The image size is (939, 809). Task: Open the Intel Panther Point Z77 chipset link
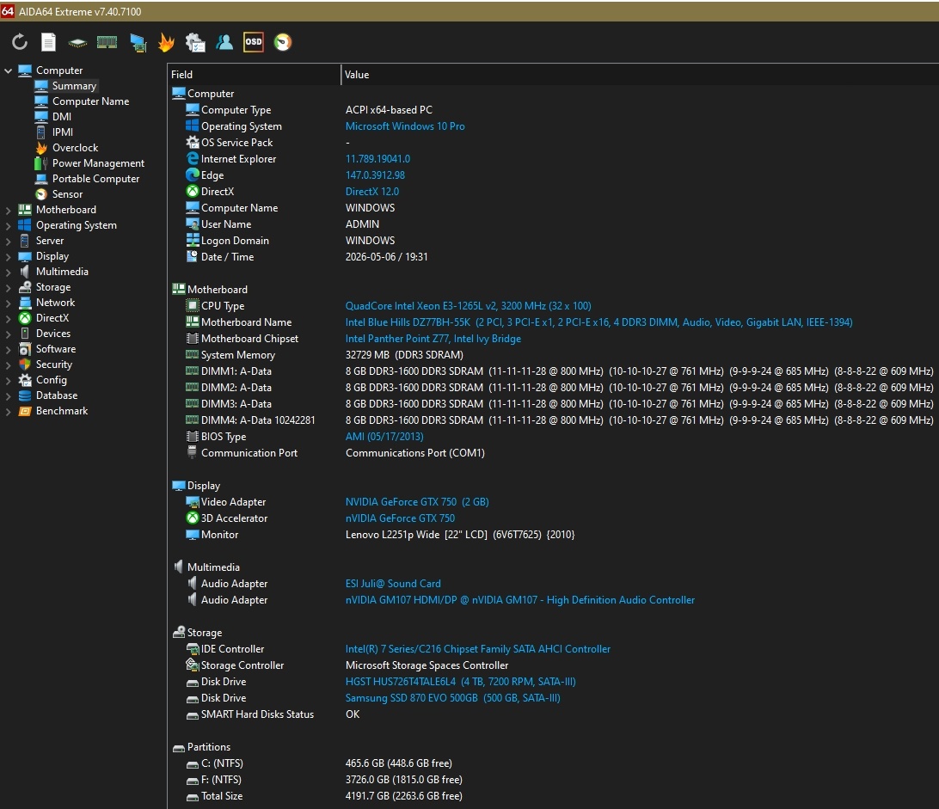(x=433, y=339)
